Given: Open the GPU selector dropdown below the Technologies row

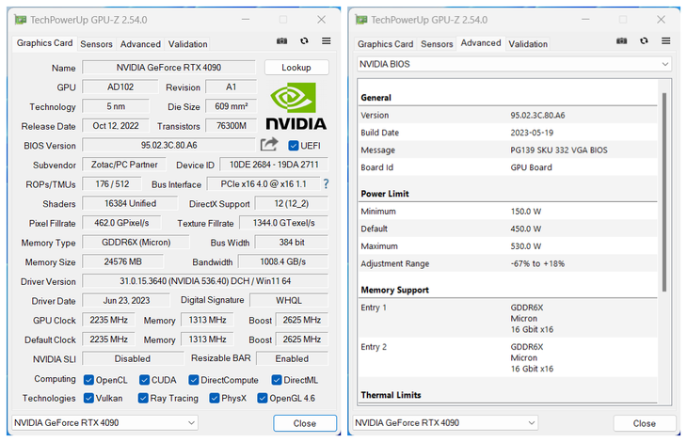Looking at the screenshot, I should tap(105, 423).
